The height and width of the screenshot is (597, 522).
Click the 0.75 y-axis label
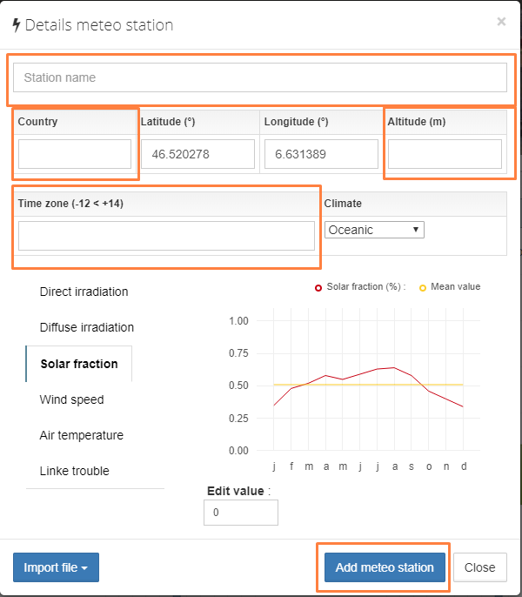[x=238, y=353]
